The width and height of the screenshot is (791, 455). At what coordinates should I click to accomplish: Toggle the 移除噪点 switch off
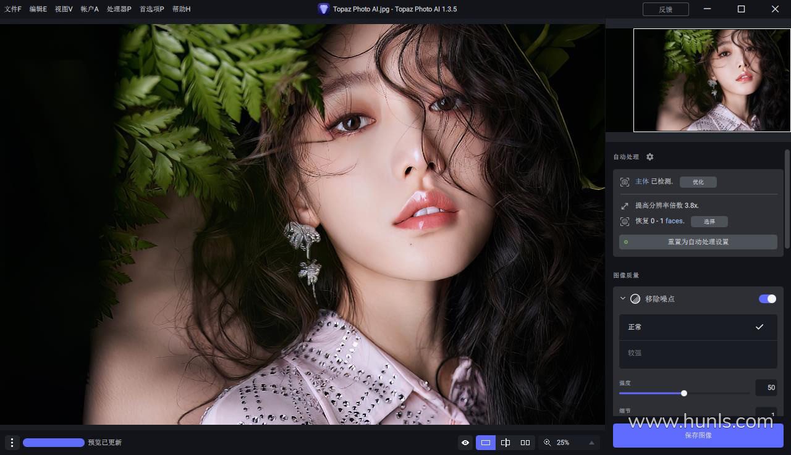click(768, 299)
